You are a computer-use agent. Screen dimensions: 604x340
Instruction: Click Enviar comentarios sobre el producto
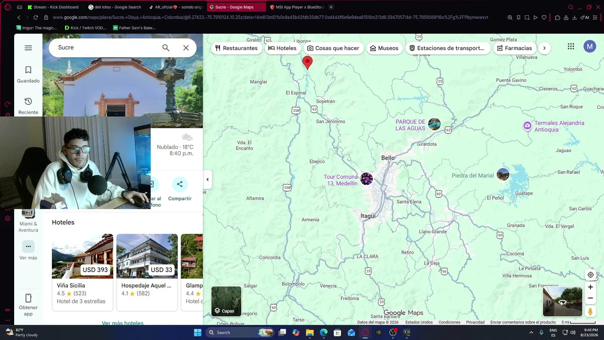tap(523, 323)
